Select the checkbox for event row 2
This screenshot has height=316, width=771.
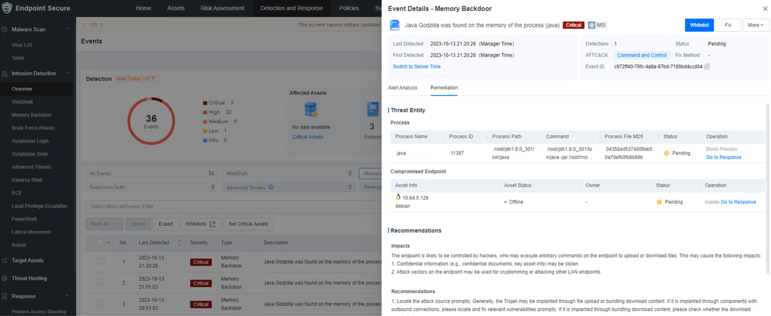click(x=101, y=282)
